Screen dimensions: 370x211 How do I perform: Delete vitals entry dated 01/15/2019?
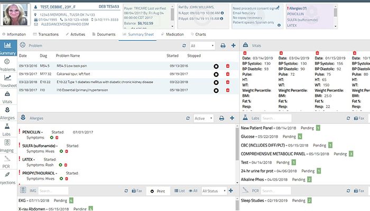[317, 53]
